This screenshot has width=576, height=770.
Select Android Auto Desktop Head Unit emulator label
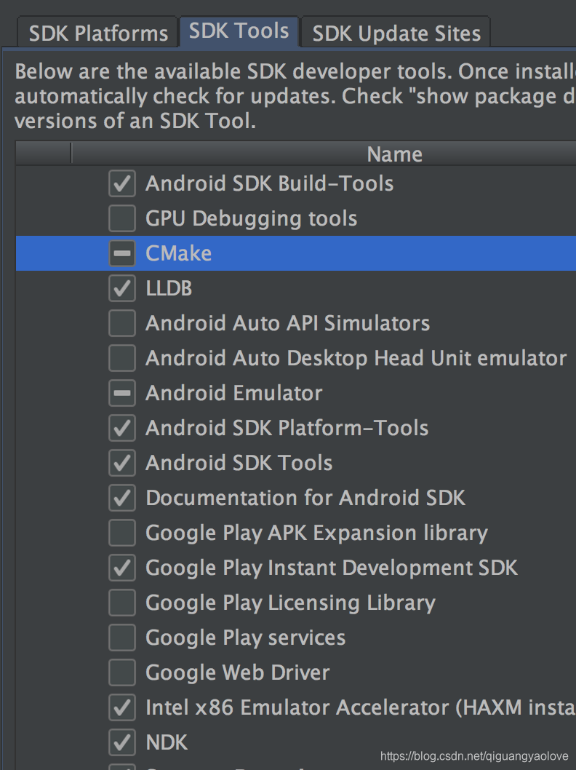pyautogui.click(x=356, y=359)
